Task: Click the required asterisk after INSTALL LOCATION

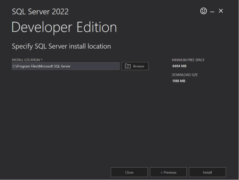Action: (42, 60)
